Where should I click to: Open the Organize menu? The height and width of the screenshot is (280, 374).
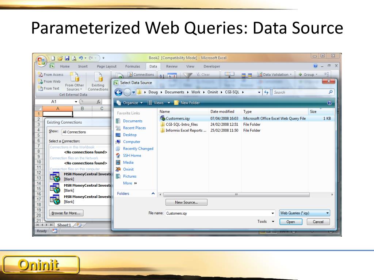pyautogui.click(x=130, y=103)
